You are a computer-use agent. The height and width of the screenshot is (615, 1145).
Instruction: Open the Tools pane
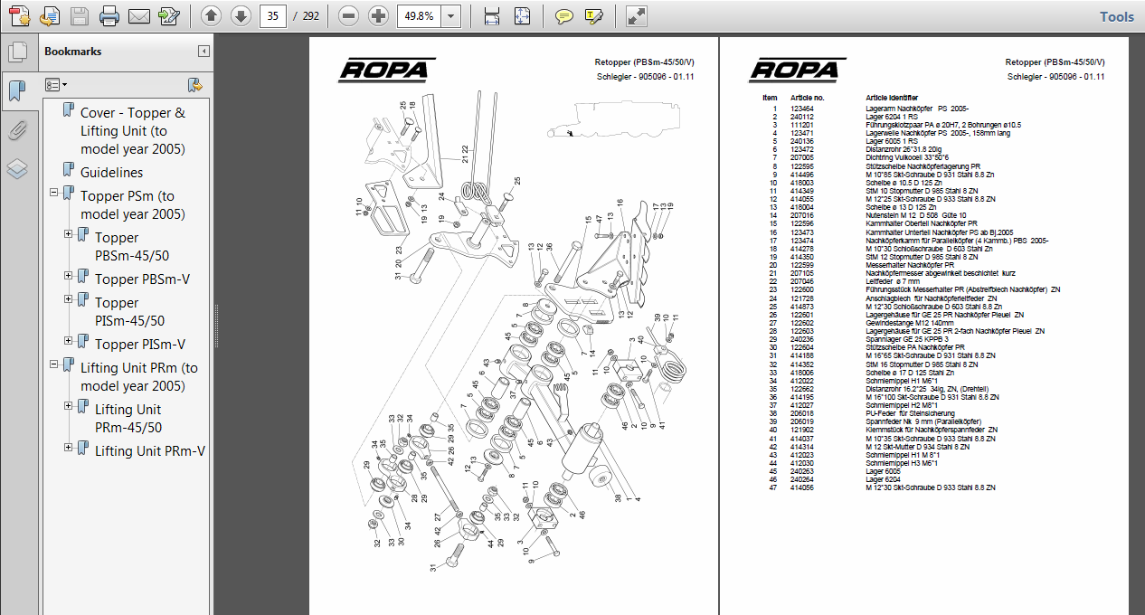point(1116,16)
